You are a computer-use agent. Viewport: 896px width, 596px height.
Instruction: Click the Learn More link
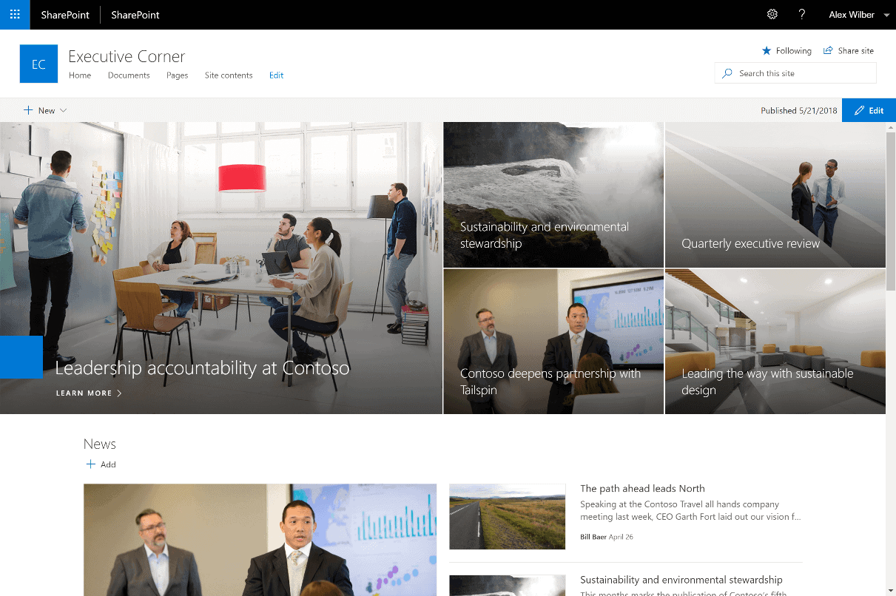click(x=84, y=393)
